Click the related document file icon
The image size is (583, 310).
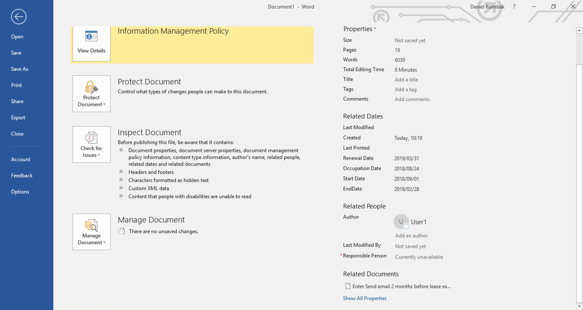pos(348,286)
